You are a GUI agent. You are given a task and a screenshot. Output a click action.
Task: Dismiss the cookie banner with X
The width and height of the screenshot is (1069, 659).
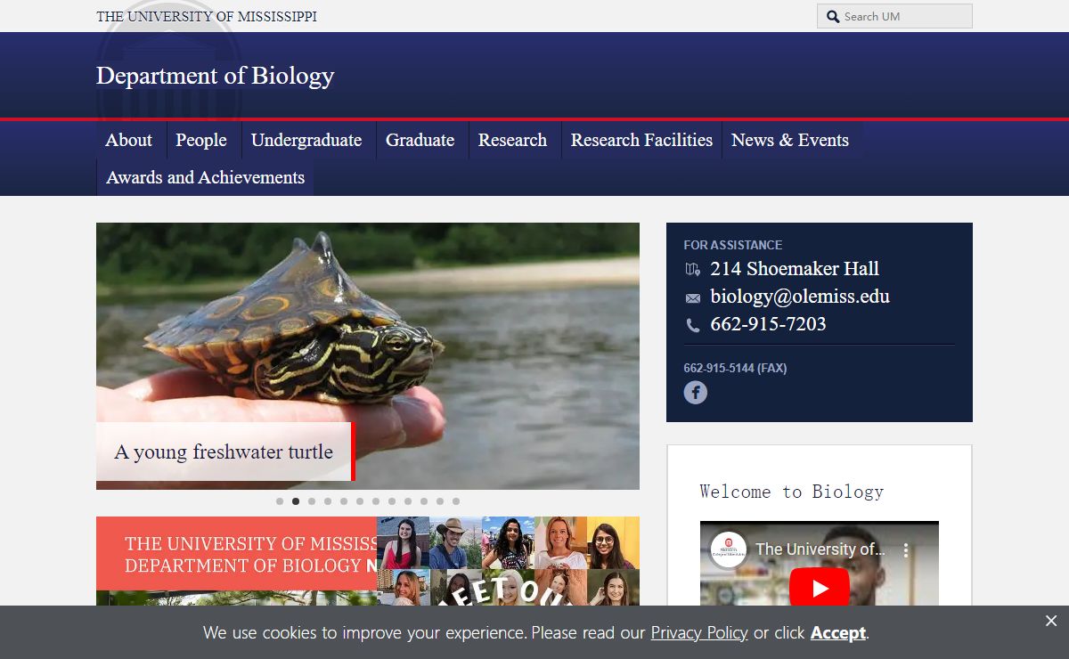(1051, 621)
